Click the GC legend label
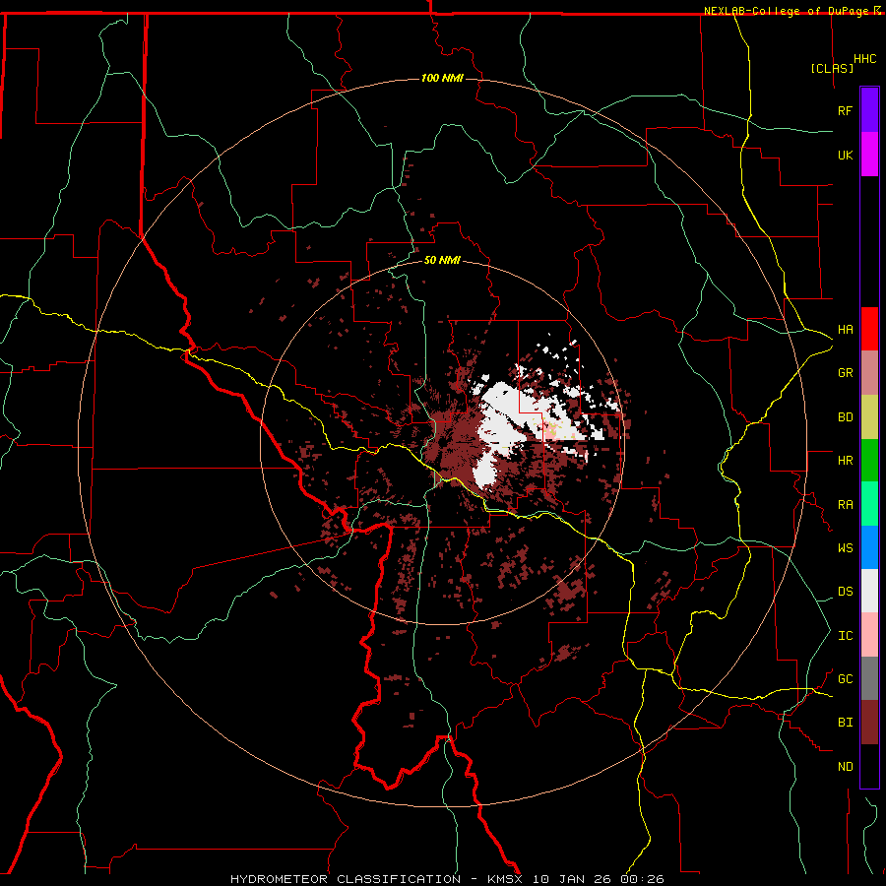 tap(845, 679)
